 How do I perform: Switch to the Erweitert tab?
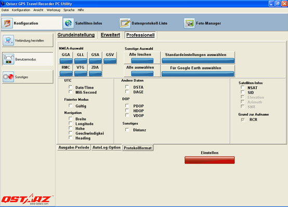(110, 35)
